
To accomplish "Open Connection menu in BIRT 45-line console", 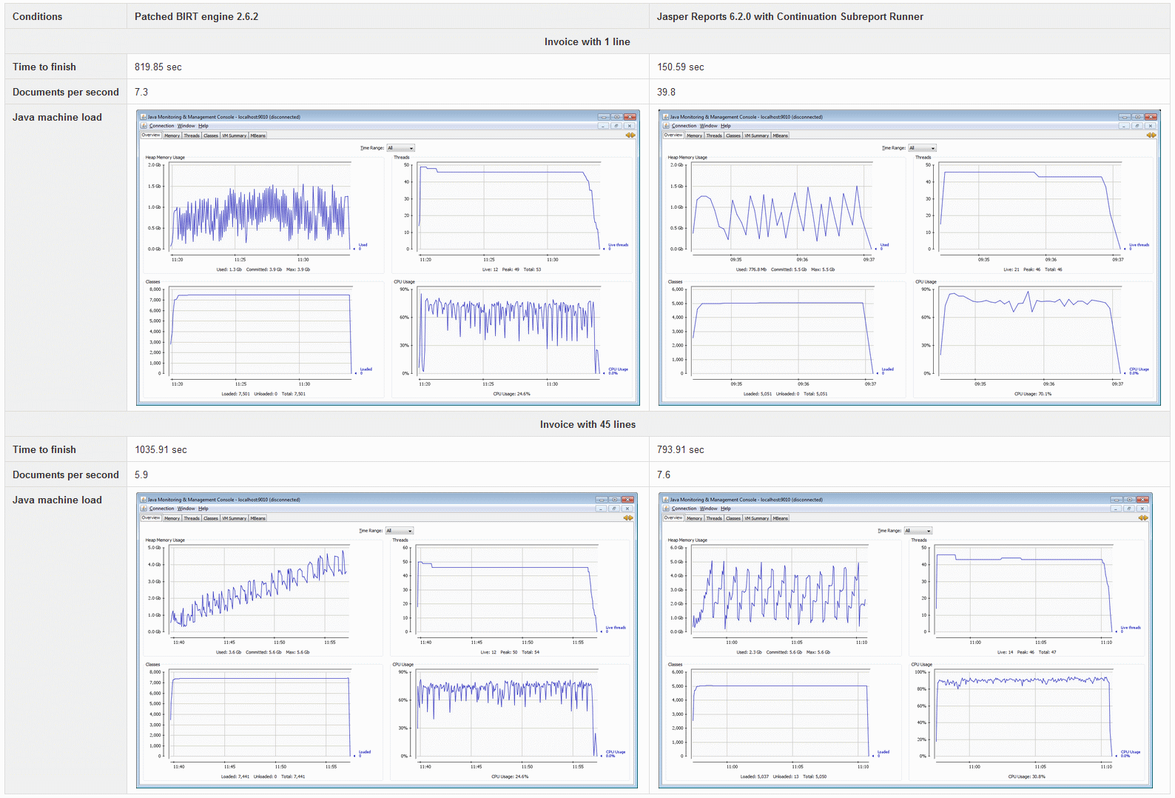I will click(162, 509).
